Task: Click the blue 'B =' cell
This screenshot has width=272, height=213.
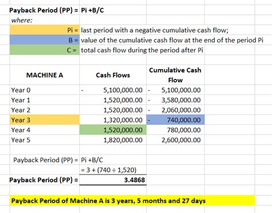Action: 44,40
